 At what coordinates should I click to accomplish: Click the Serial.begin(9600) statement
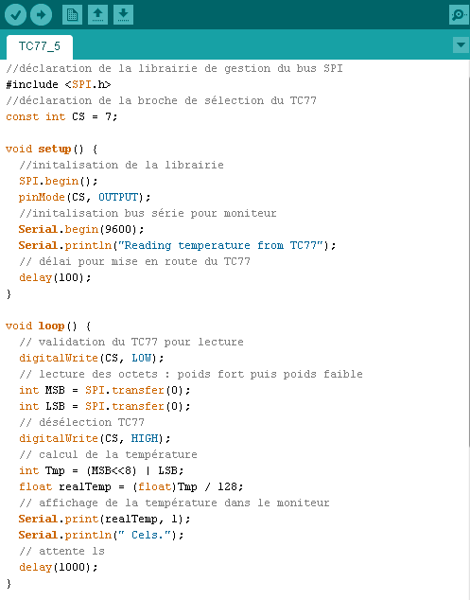(x=81, y=229)
